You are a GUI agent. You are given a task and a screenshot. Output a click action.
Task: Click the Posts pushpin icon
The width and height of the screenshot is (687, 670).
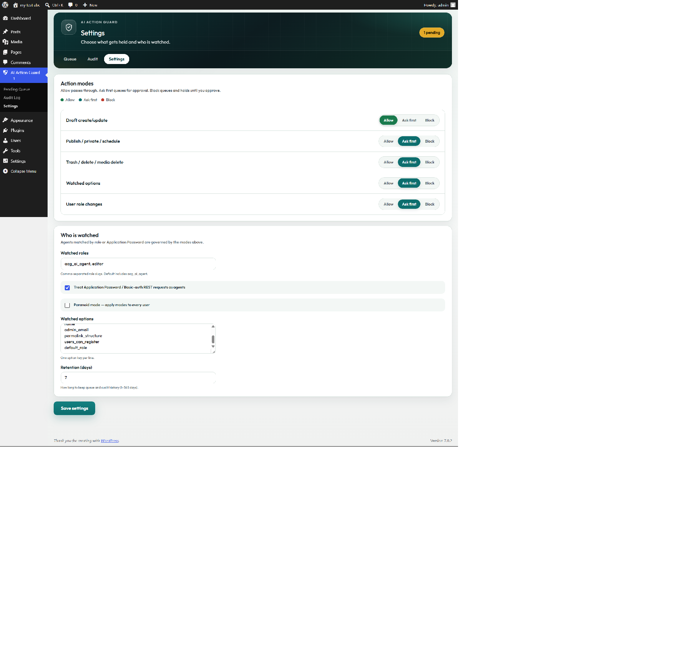click(x=5, y=32)
